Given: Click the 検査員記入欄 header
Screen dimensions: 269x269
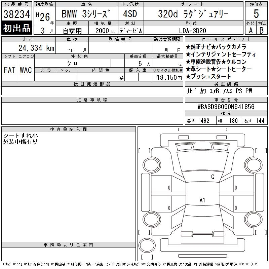Looking at the screenshot, I should point(69,129).
